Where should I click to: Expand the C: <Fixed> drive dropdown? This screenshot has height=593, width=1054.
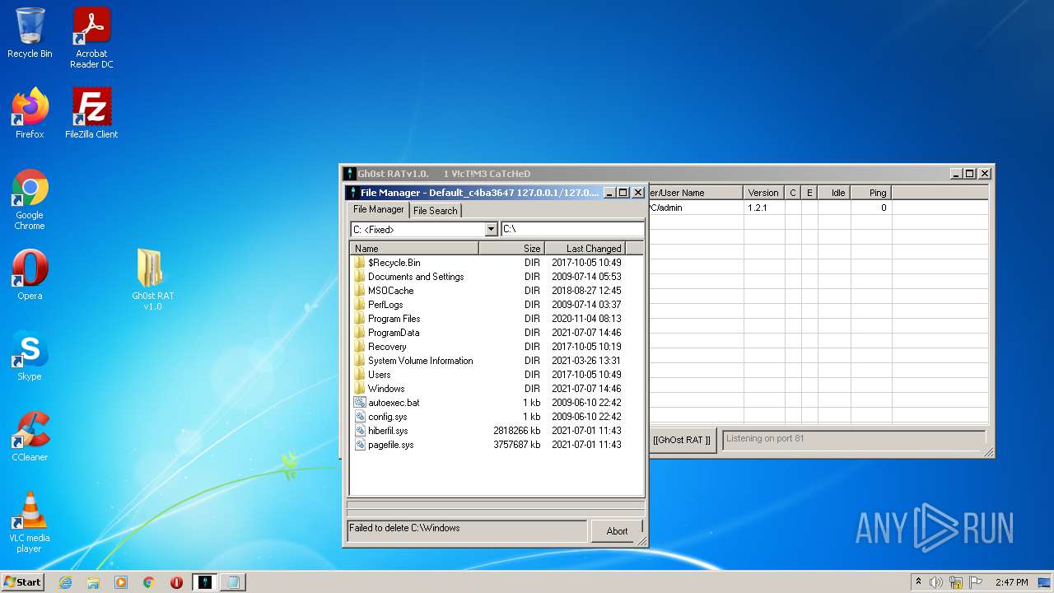point(492,230)
